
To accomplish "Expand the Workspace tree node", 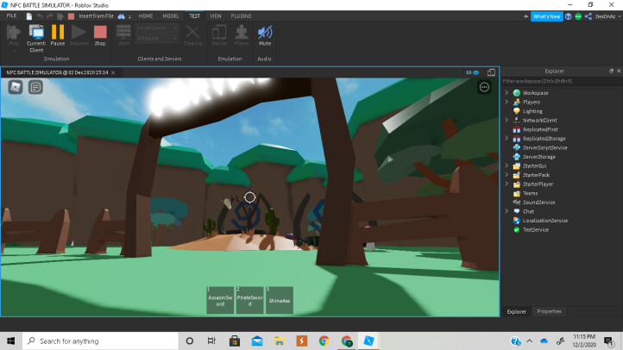I will 507,92.
